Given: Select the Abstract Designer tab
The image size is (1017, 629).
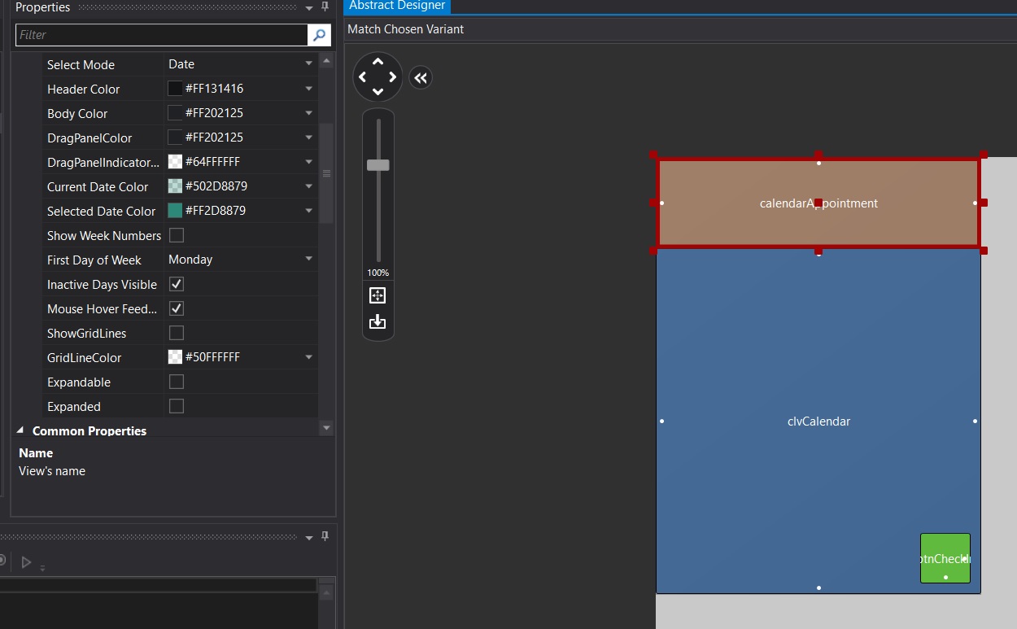Looking at the screenshot, I should (x=397, y=6).
